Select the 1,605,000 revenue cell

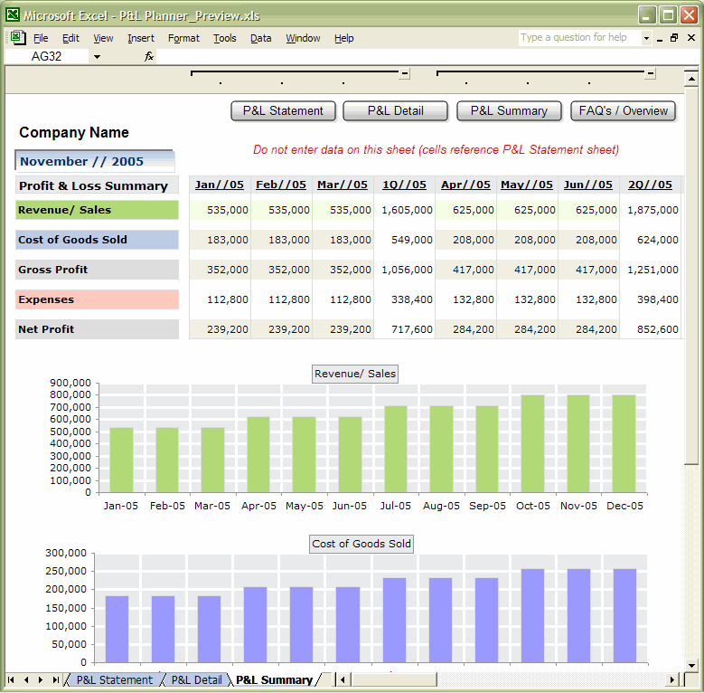pyautogui.click(x=405, y=210)
